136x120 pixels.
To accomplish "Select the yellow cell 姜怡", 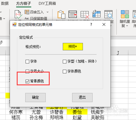I will [x=77, y=112].
